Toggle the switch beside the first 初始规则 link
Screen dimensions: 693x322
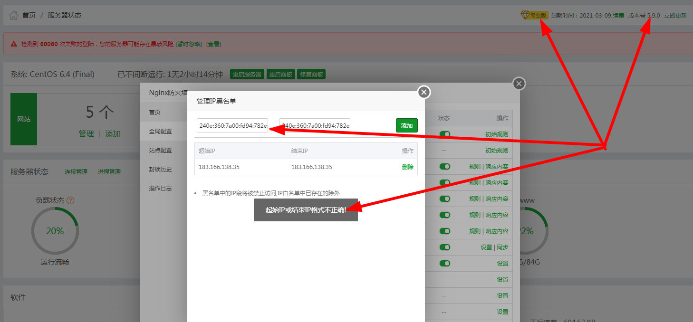click(x=445, y=134)
